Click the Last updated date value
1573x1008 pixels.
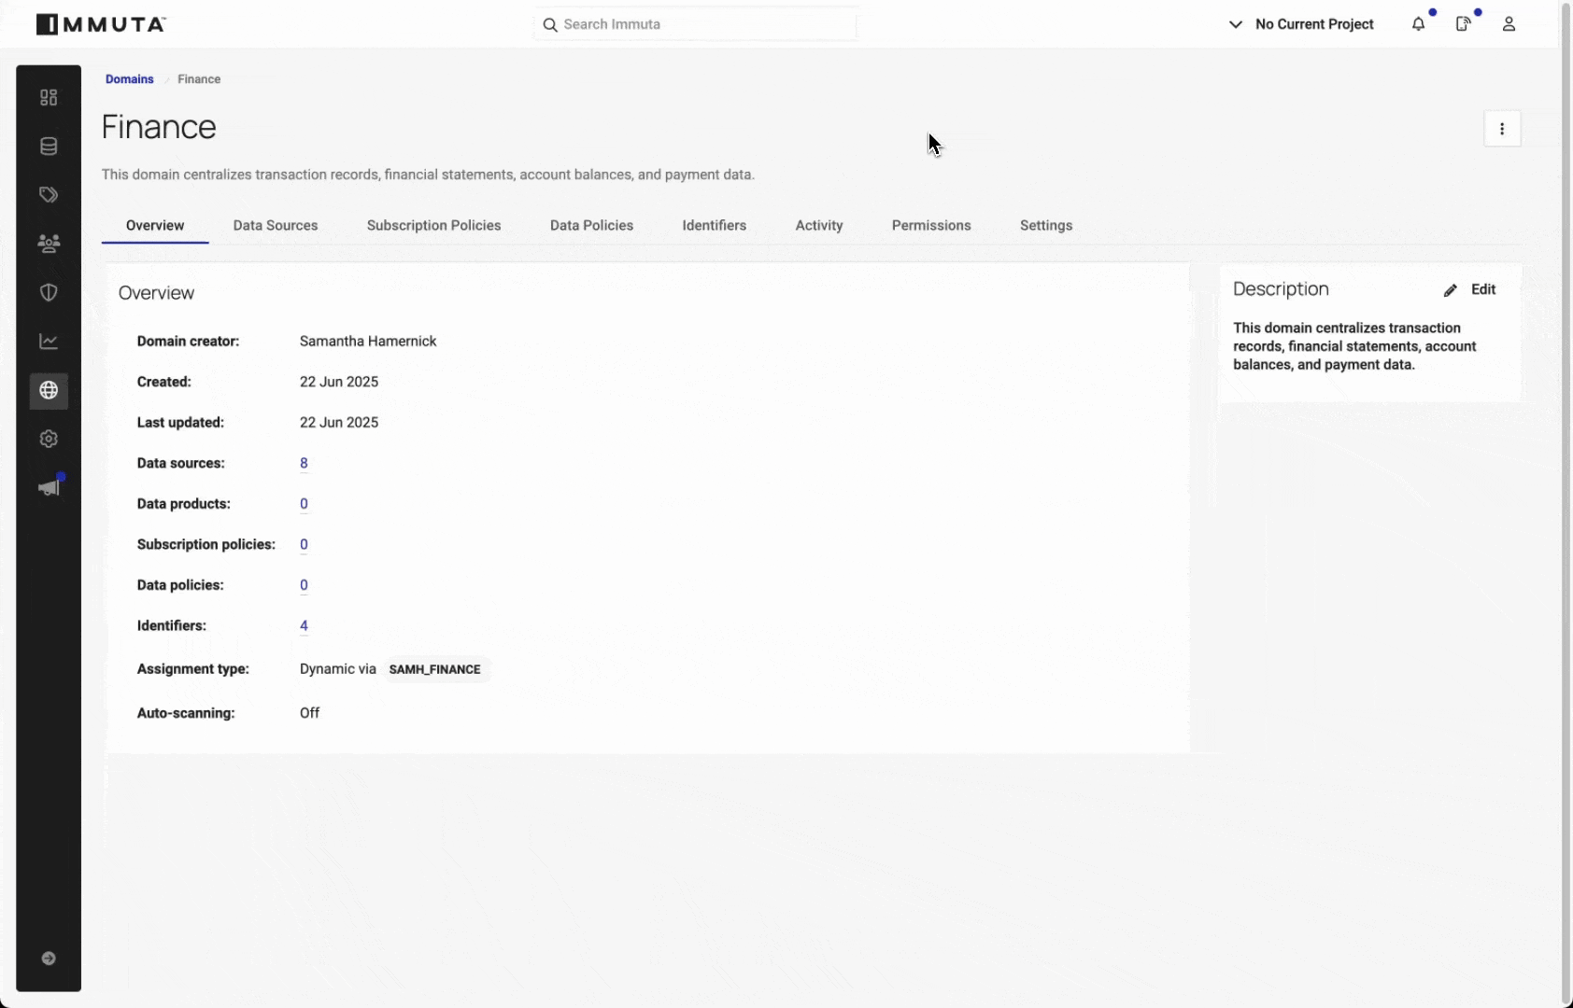coord(339,423)
